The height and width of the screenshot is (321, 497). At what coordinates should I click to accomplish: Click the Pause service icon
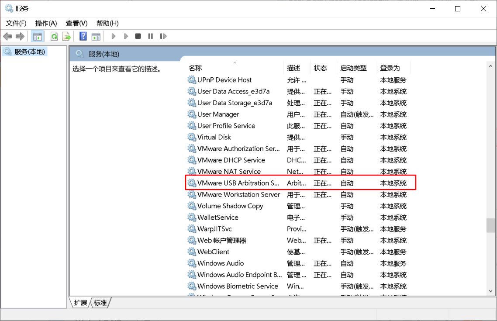pyautogui.click(x=151, y=36)
